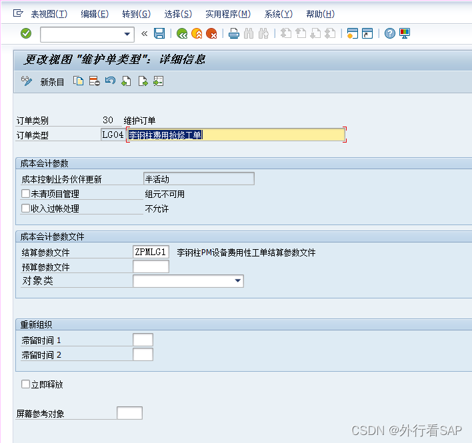Click the 重新组织 group header

click(36, 325)
